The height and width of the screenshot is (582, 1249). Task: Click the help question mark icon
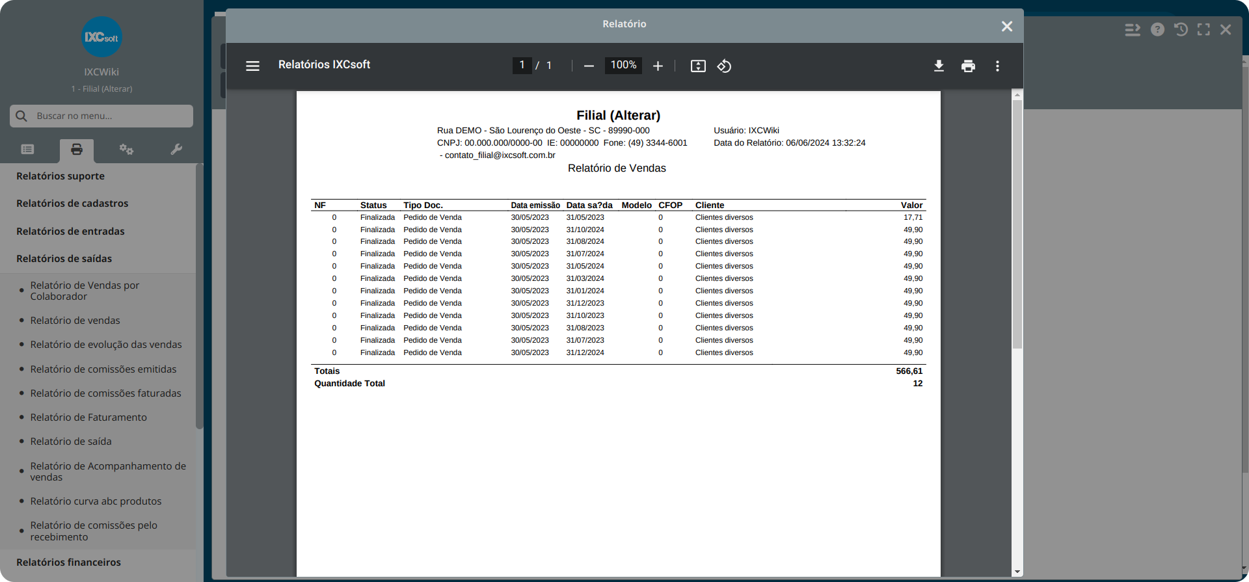point(1157,29)
